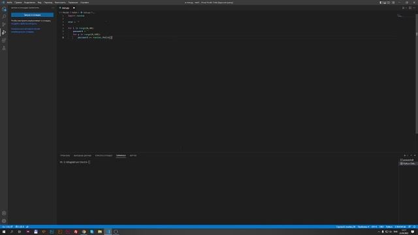Click the Run Python File play icon
Screen dimensions: 418x235
click(x=403, y=8)
